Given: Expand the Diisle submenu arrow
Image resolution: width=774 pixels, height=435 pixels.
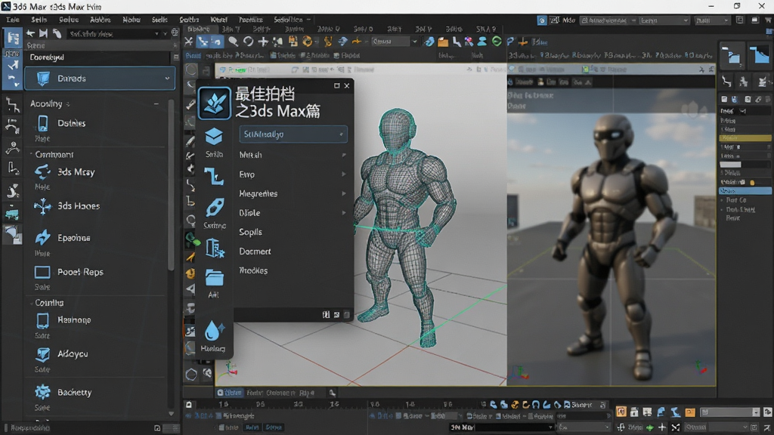Looking at the screenshot, I should click(344, 212).
